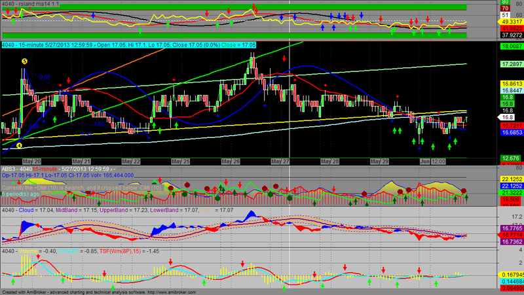Click the Op-17.05 Hi-17.1 volume readout line

click(68, 175)
